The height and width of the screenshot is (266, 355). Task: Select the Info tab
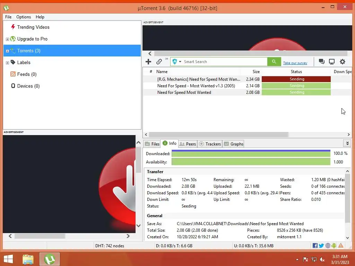point(169,143)
